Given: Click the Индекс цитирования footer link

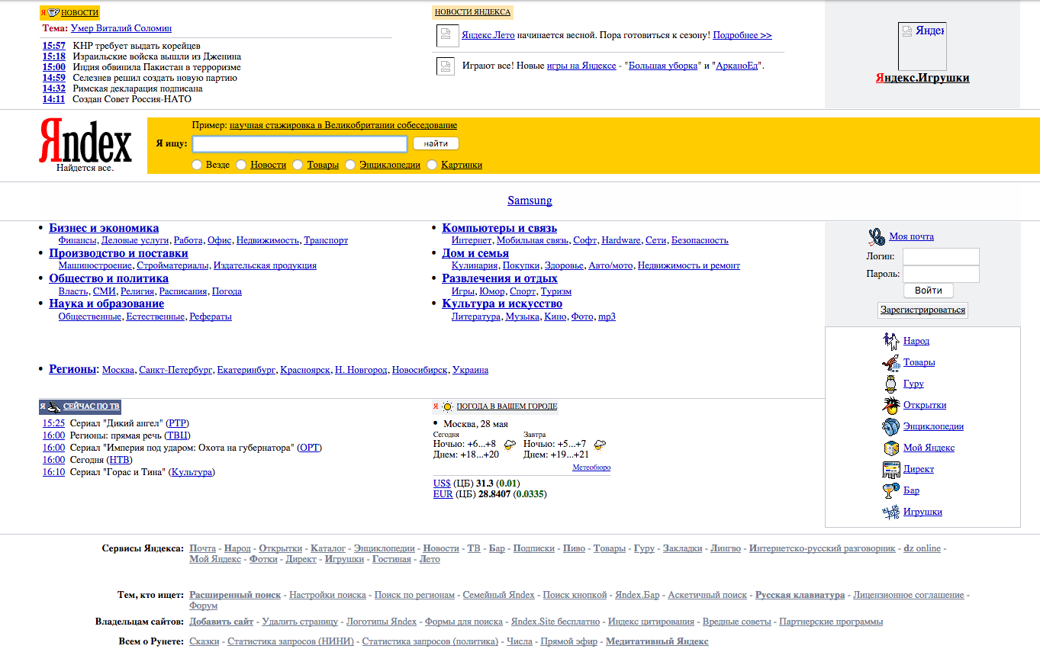Looking at the screenshot, I should tap(651, 622).
